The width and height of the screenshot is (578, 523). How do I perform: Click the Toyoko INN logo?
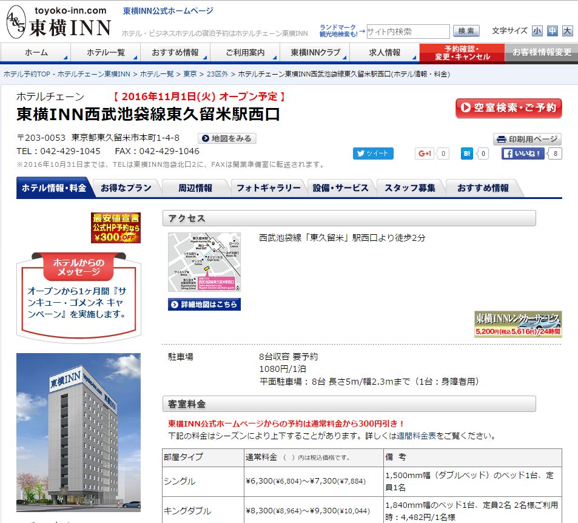59,22
